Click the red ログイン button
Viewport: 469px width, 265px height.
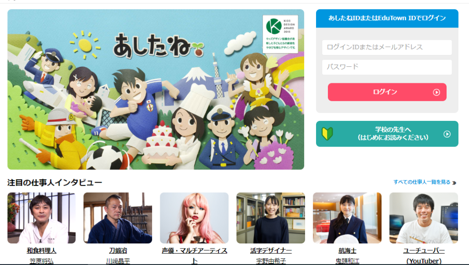coord(387,92)
